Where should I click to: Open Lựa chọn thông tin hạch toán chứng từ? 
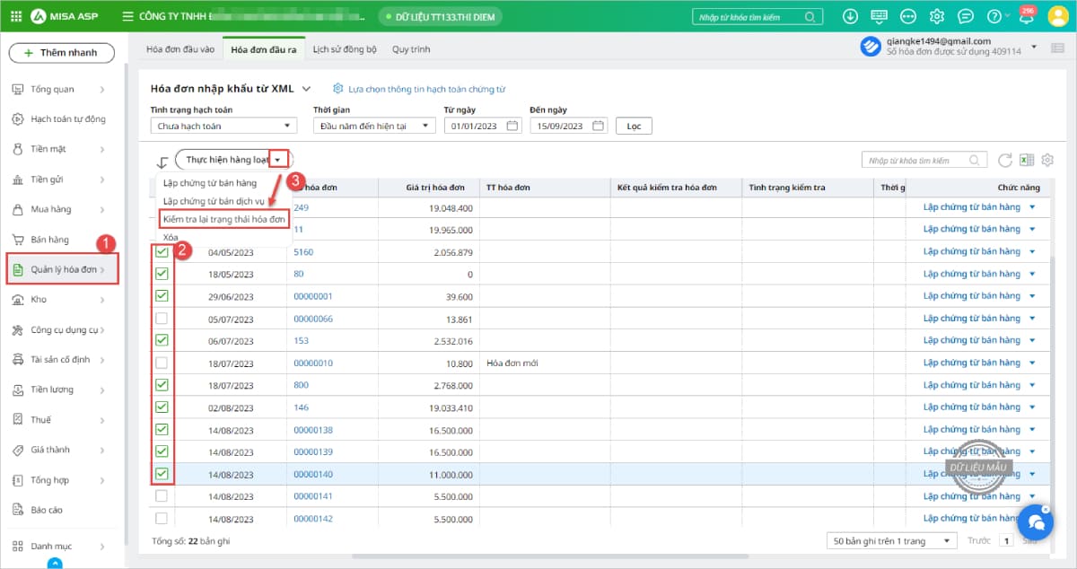click(426, 89)
